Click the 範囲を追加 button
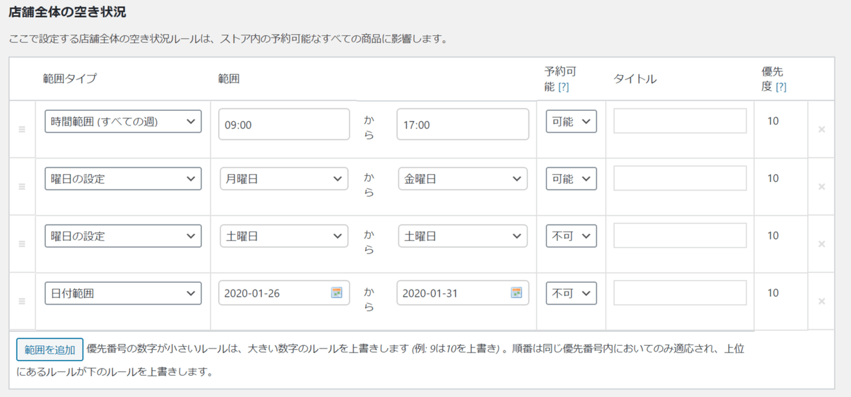 point(50,349)
